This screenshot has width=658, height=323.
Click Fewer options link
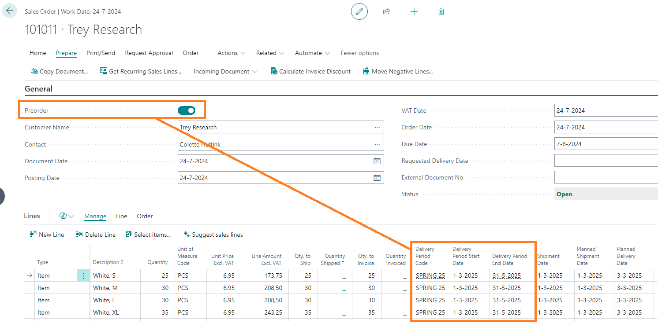pos(359,53)
